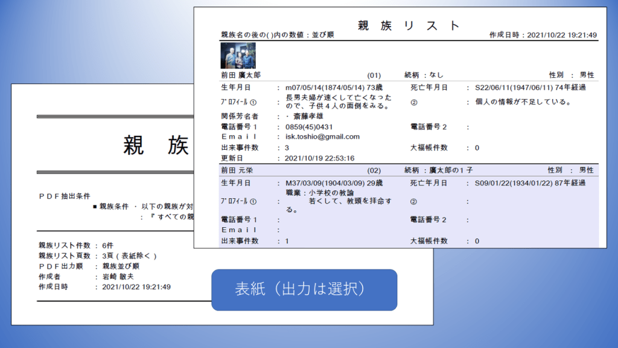Click the name 前田 廣太郎

coord(240,76)
